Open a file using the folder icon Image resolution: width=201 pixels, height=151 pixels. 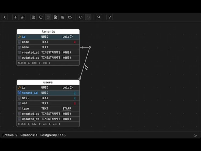(x=70, y=17)
